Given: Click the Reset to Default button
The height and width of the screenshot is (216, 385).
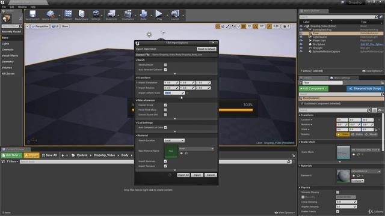Looking at the screenshot, I should tap(206, 49).
